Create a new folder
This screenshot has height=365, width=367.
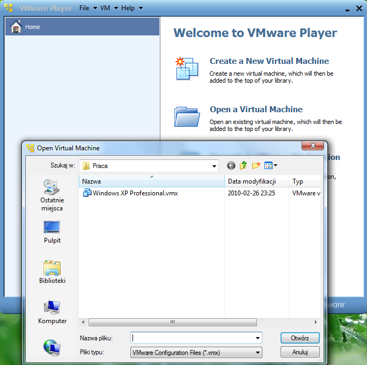256,165
